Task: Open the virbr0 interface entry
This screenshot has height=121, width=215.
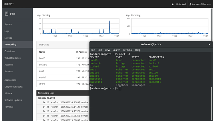Action: pos(42,84)
